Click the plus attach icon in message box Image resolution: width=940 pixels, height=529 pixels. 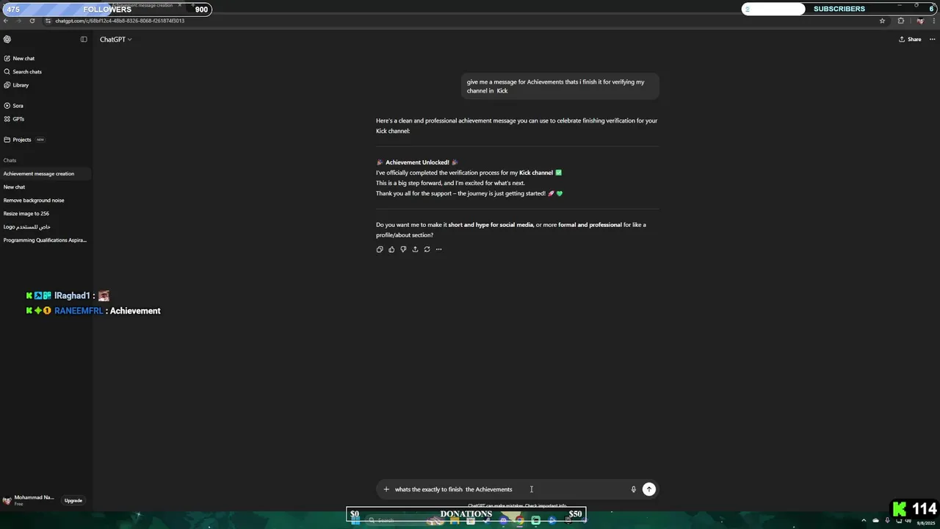[386, 489]
